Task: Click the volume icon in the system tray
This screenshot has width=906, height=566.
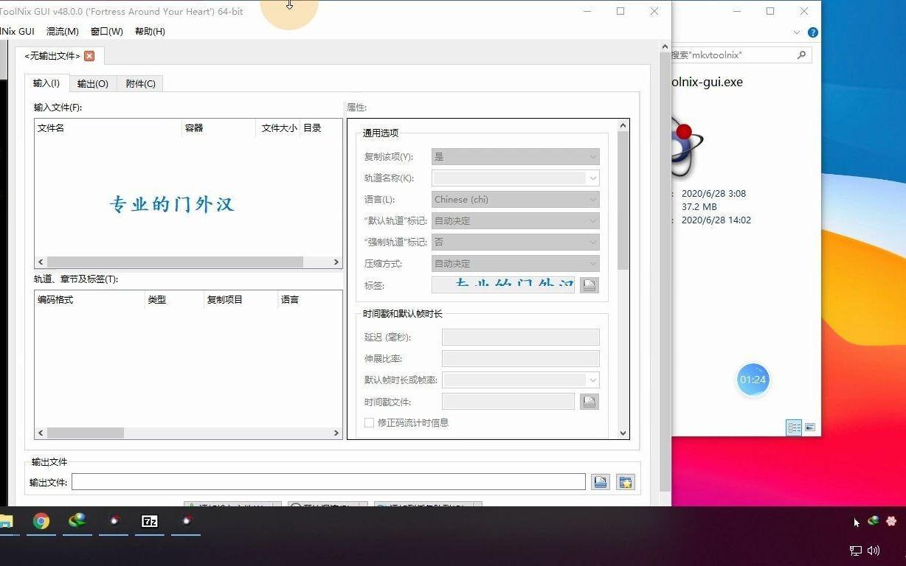Action: click(874, 551)
